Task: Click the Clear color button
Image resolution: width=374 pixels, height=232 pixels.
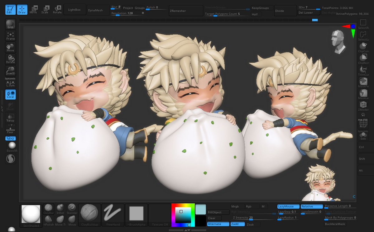Action: (214, 218)
